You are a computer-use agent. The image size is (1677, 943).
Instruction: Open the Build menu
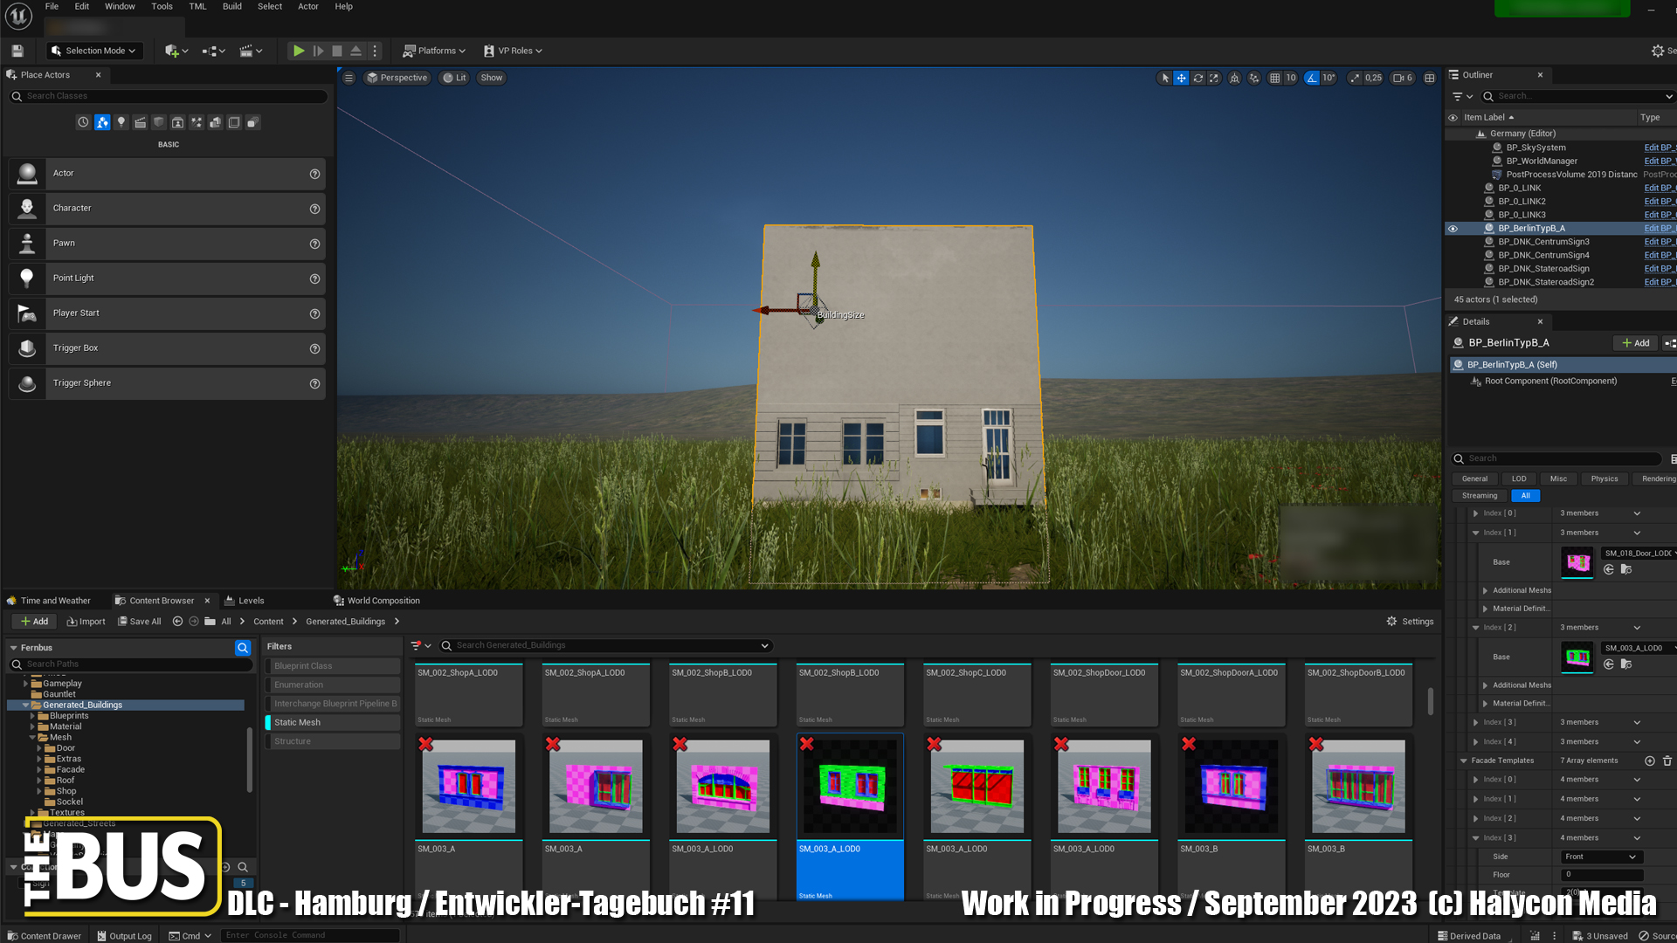pyautogui.click(x=231, y=6)
